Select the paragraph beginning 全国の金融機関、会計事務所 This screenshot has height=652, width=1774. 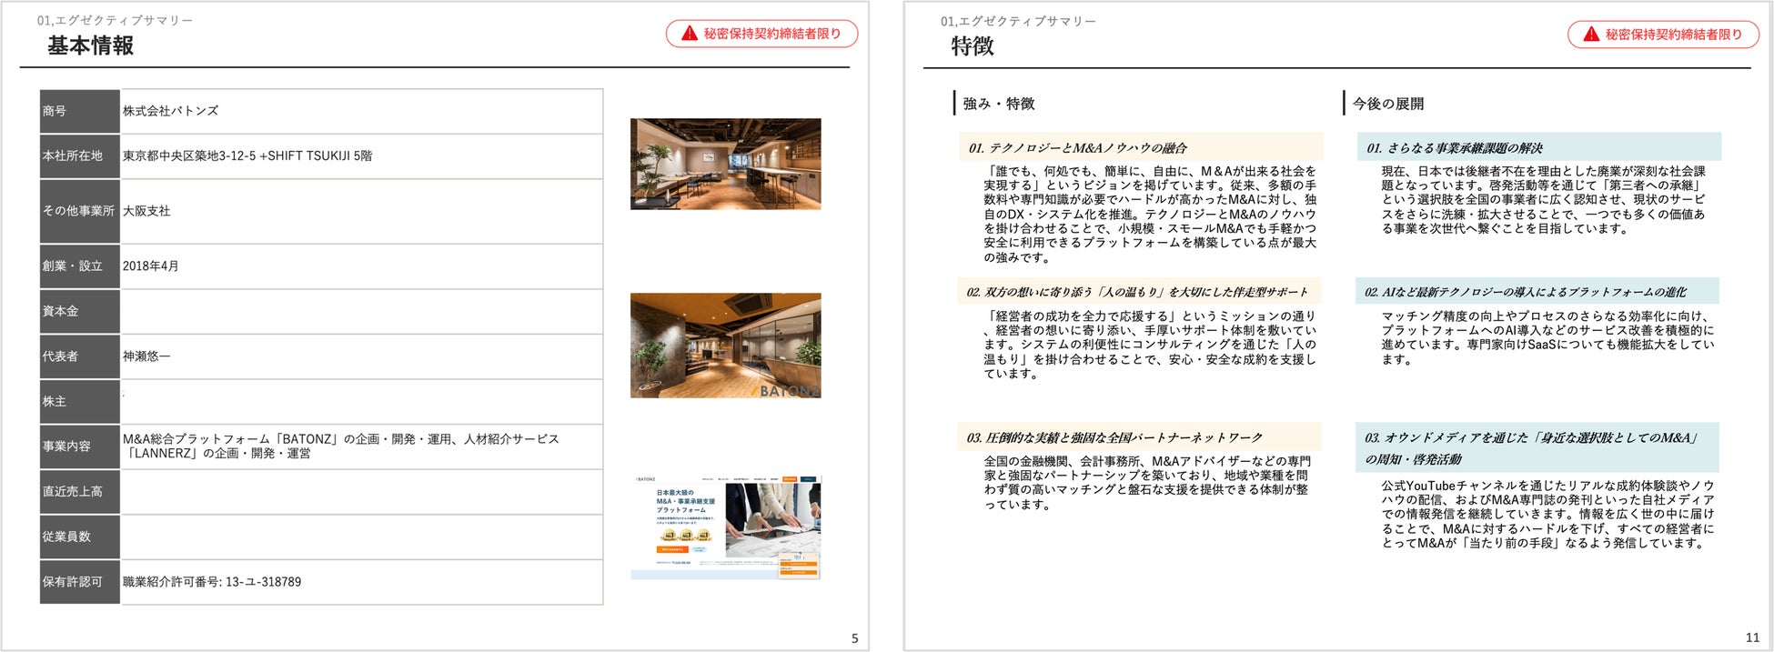1148,483
